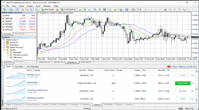Open the Ghufran381 signal link
Viewport: 199px width, 110px height.
coord(32,82)
